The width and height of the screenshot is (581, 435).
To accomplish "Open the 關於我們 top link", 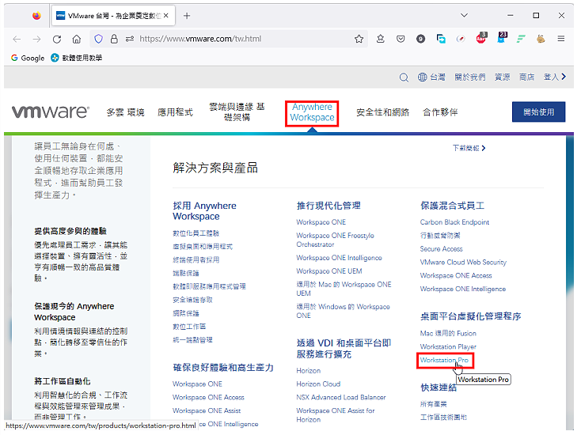I will (470, 77).
